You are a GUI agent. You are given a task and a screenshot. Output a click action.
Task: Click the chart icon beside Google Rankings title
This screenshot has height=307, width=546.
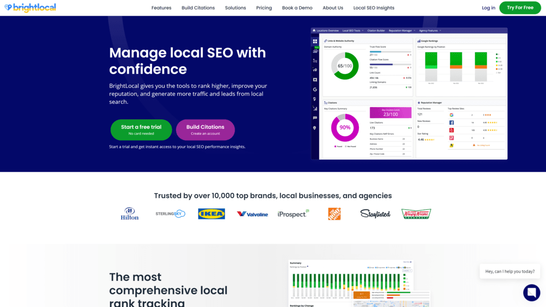point(419,41)
